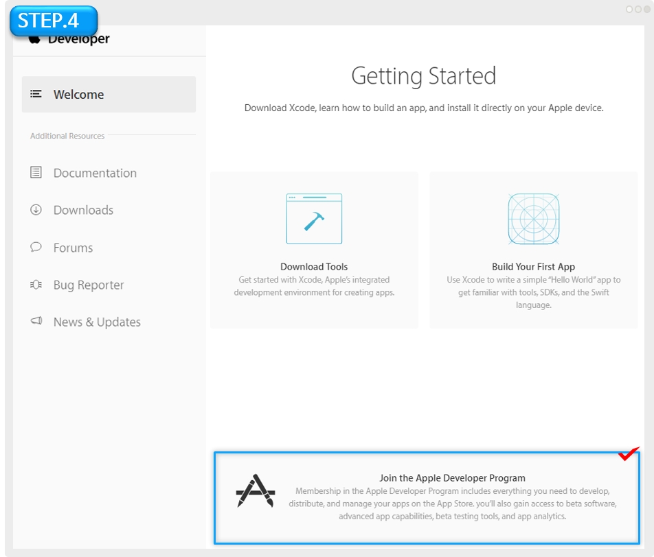Open News & Updates in sidebar
This screenshot has height=557, width=654.
click(97, 322)
